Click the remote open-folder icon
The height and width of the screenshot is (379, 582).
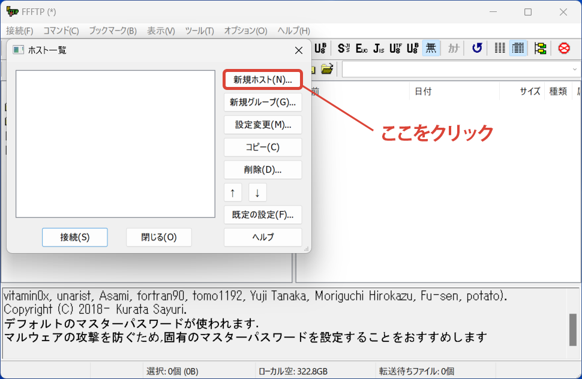326,69
